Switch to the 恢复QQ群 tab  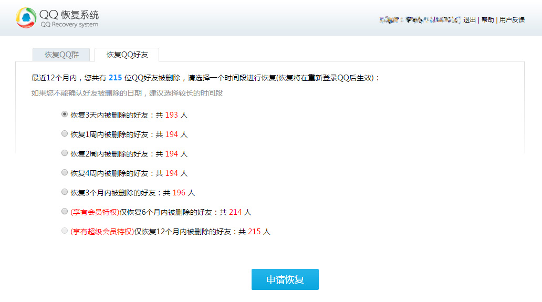click(61, 55)
